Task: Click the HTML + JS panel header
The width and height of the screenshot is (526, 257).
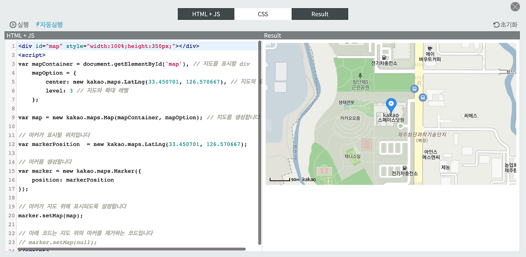Action: coord(134,36)
